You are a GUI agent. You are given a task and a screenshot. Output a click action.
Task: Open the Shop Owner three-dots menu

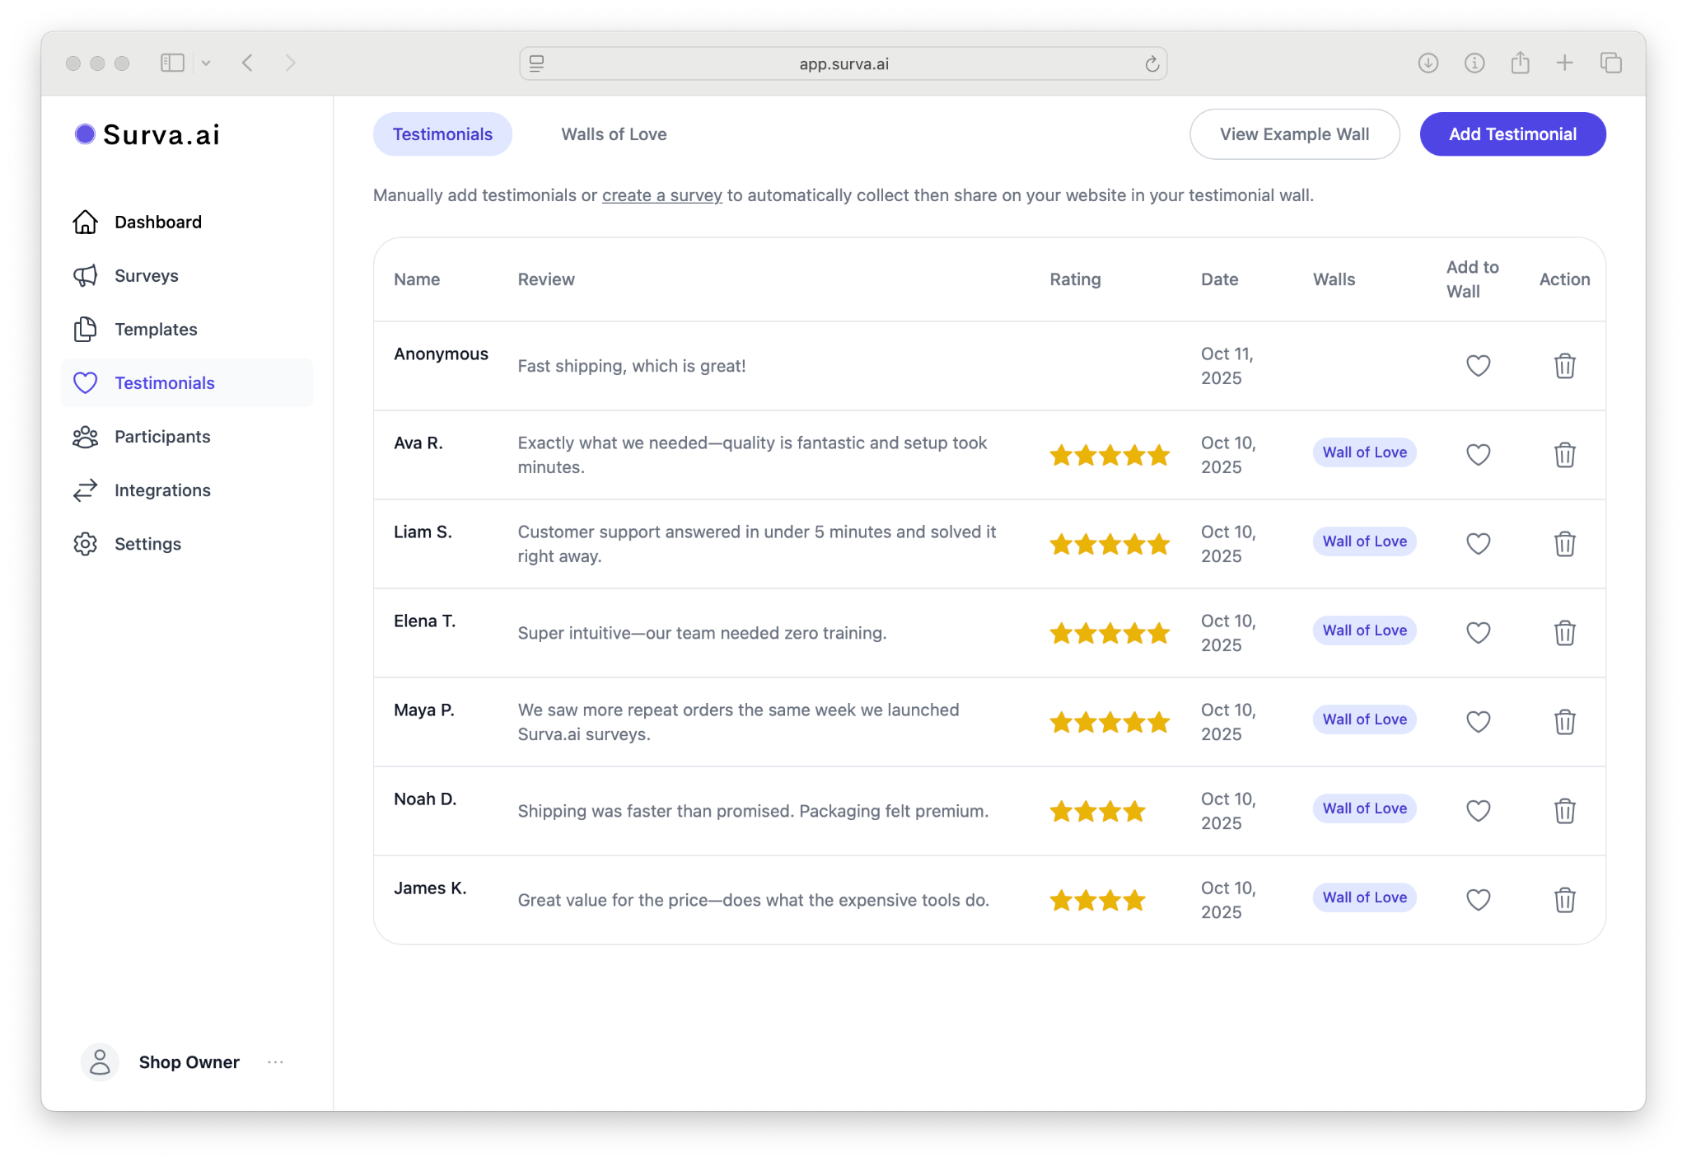coord(275,1062)
